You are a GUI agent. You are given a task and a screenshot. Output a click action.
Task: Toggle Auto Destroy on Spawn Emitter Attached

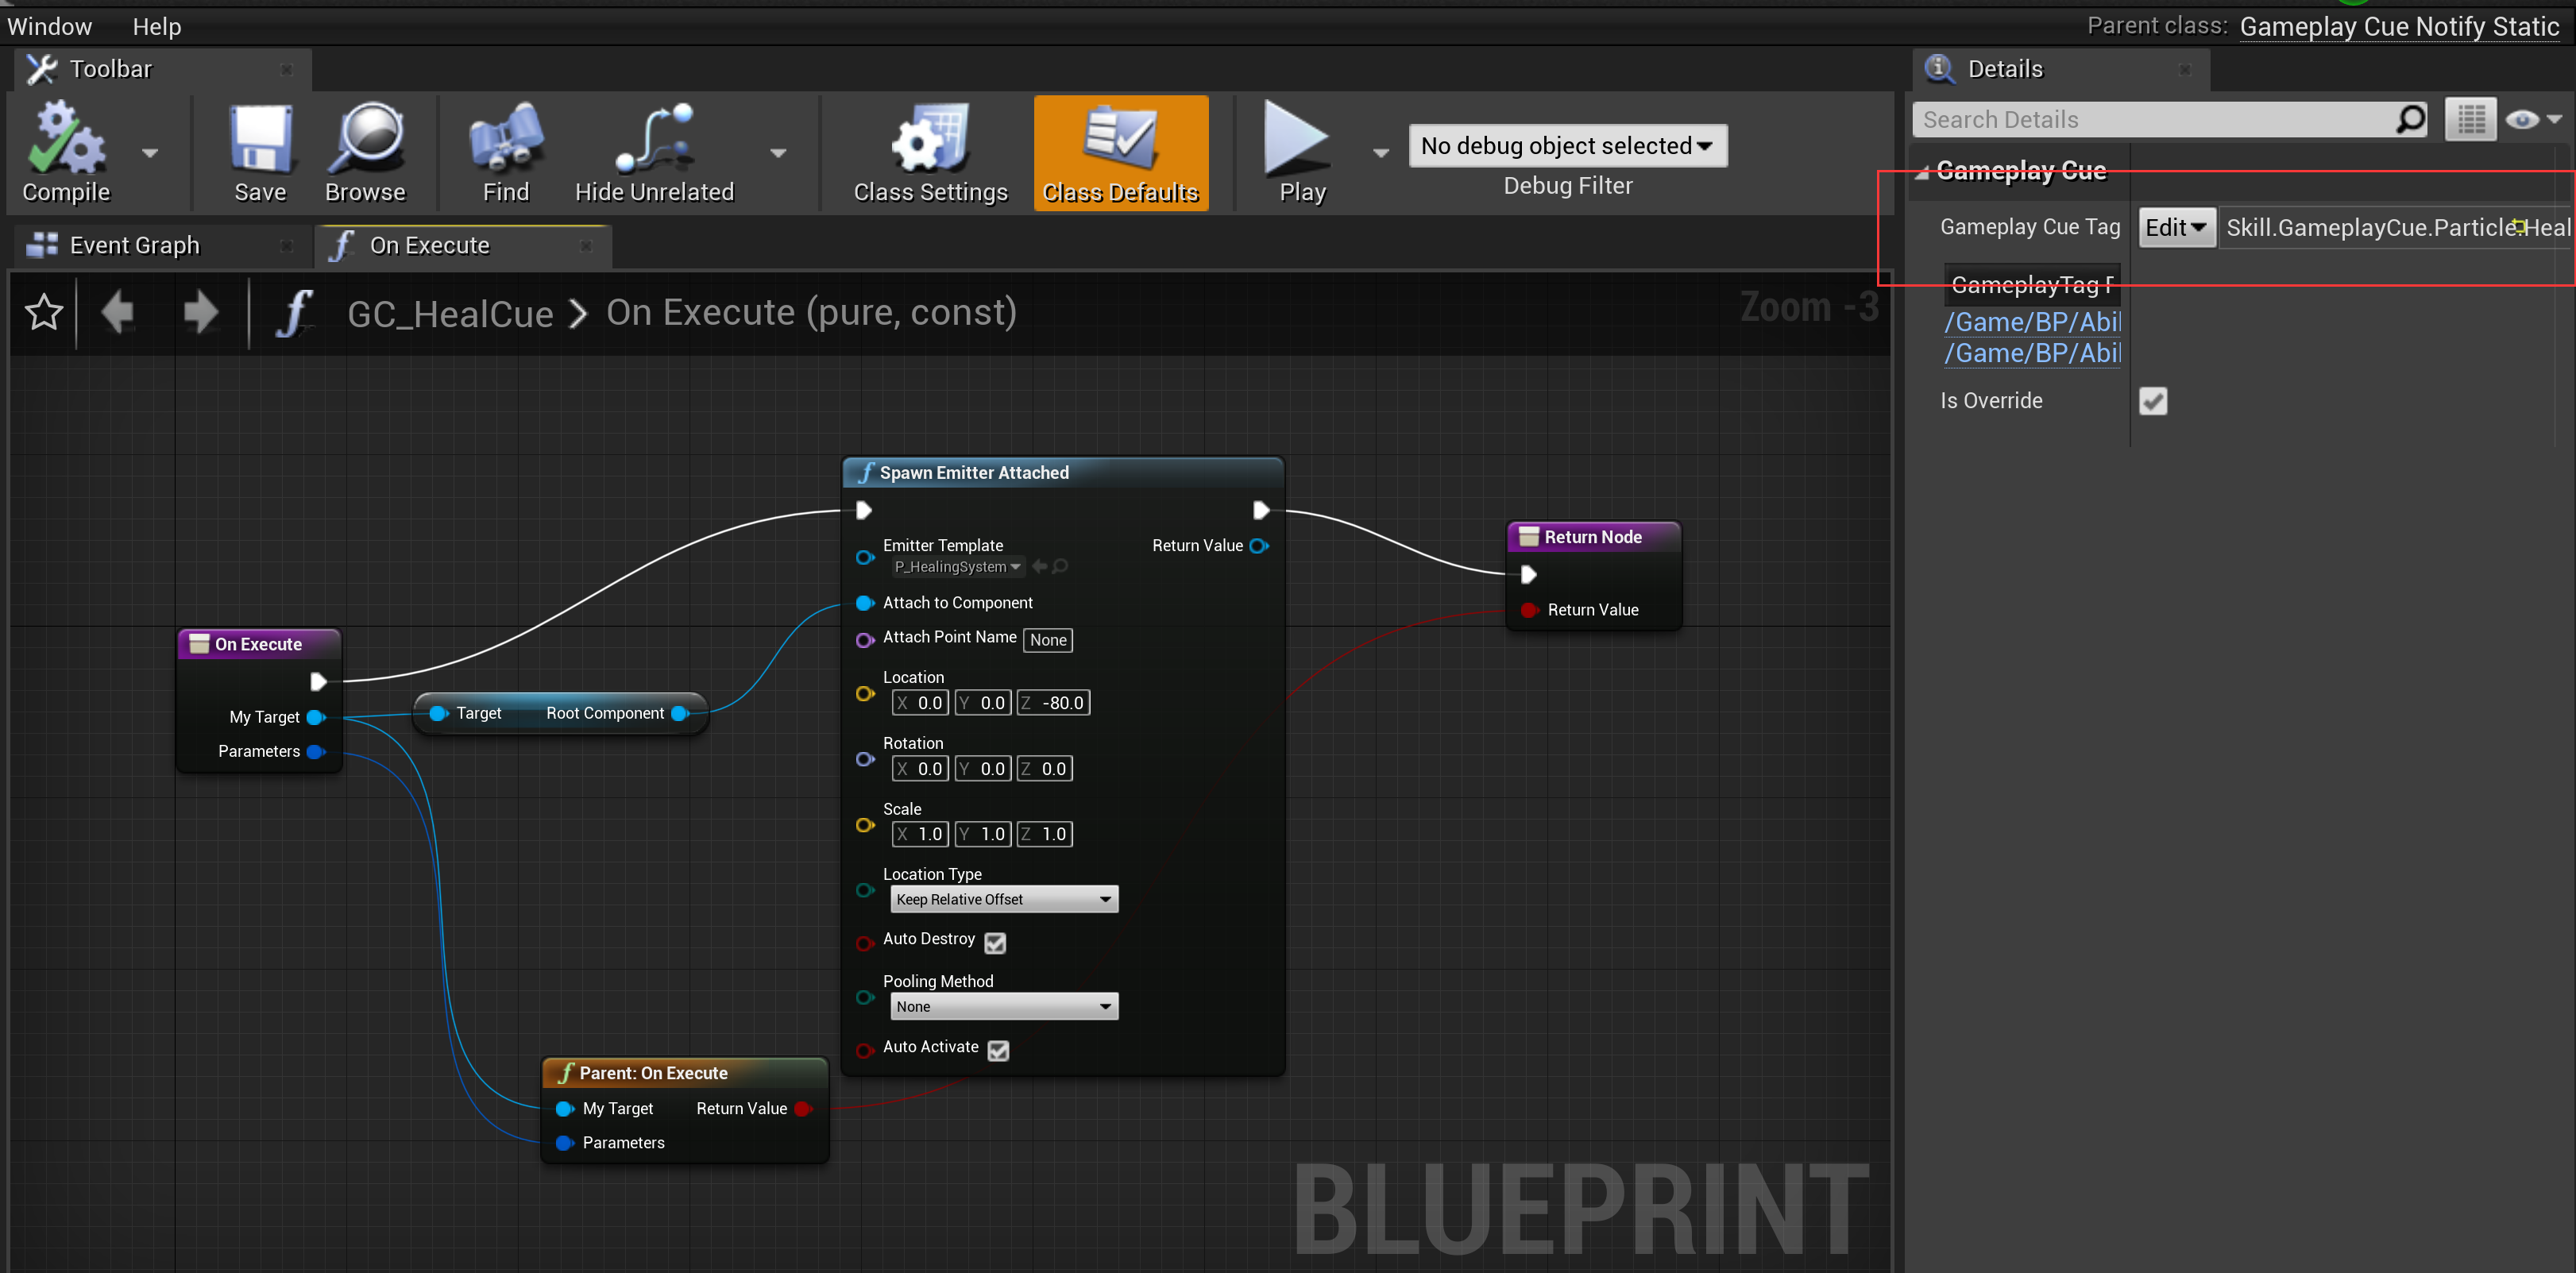tap(994, 942)
